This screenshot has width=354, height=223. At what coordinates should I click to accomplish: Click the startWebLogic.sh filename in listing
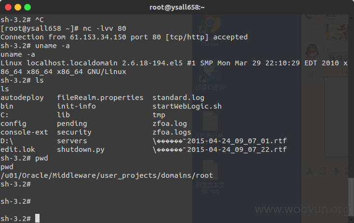pyautogui.click(x=187, y=106)
